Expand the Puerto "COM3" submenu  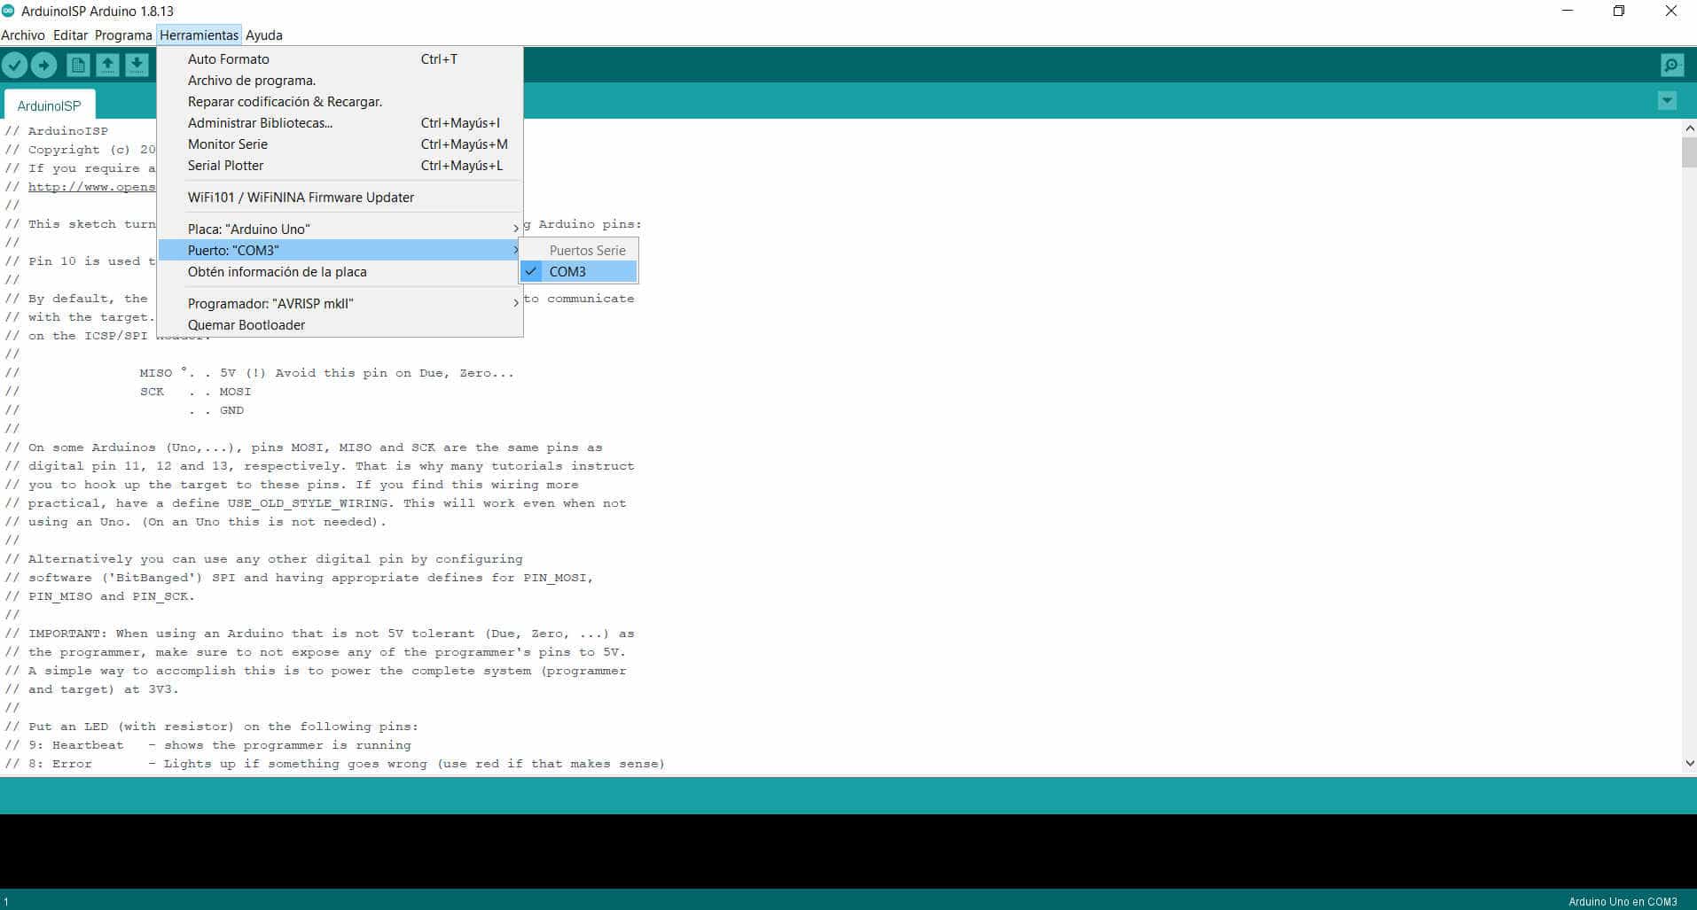coord(340,250)
